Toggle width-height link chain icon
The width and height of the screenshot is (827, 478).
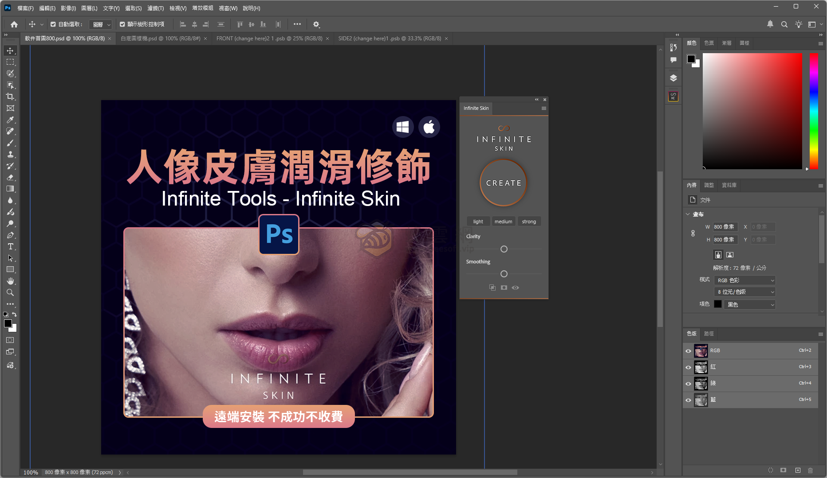(x=693, y=233)
